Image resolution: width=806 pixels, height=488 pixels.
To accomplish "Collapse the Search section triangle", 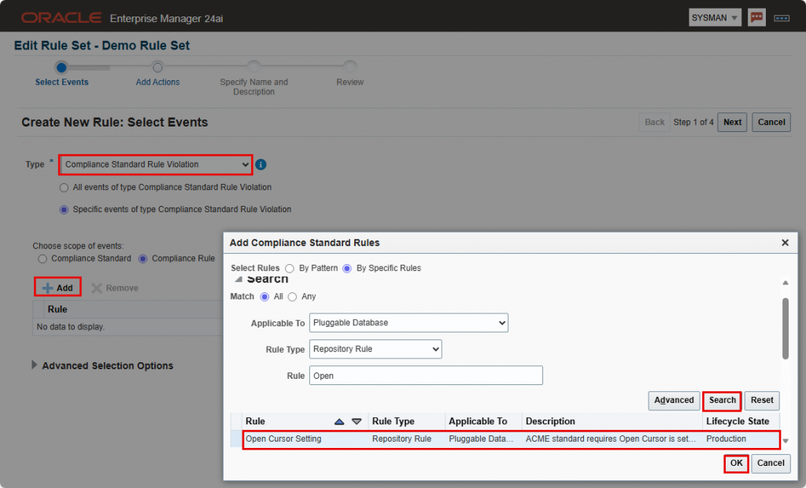I will pyautogui.click(x=238, y=279).
